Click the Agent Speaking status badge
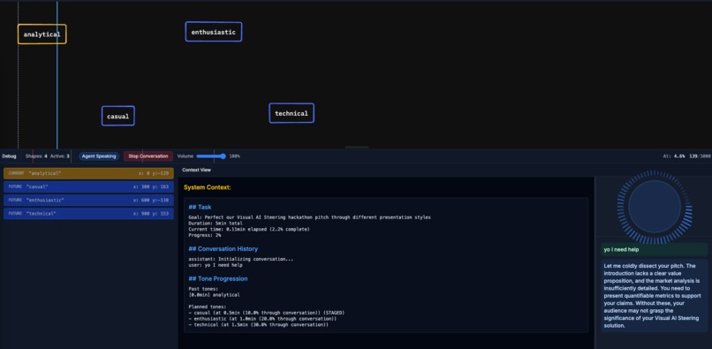Image resolution: width=712 pixels, height=349 pixels. tap(99, 156)
